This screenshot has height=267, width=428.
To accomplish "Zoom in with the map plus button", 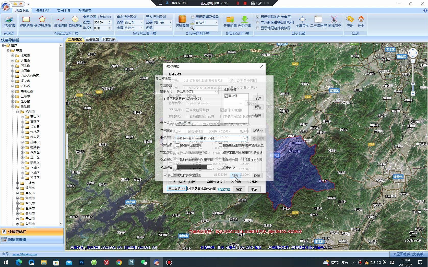I will tap(413, 61).
